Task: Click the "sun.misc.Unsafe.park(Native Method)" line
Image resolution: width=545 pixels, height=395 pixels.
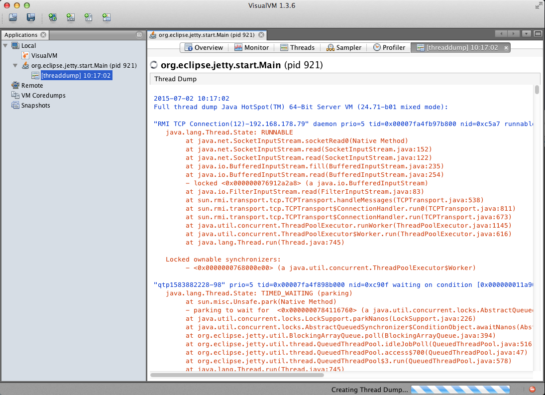Action: point(261,302)
